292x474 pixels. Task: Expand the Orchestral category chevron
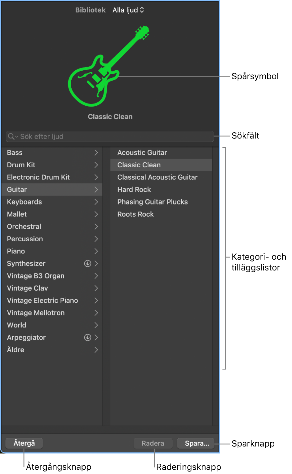[x=96, y=227]
